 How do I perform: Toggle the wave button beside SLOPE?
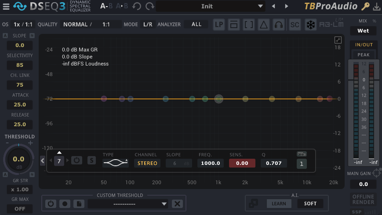[32, 36]
